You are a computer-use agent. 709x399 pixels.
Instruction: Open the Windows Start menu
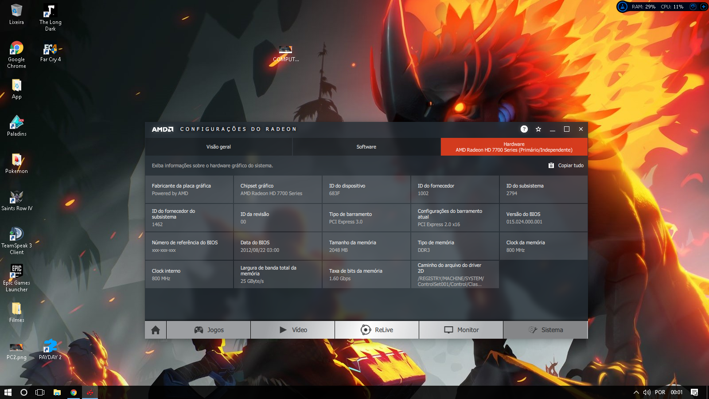pyautogui.click(x=8, y=392)
